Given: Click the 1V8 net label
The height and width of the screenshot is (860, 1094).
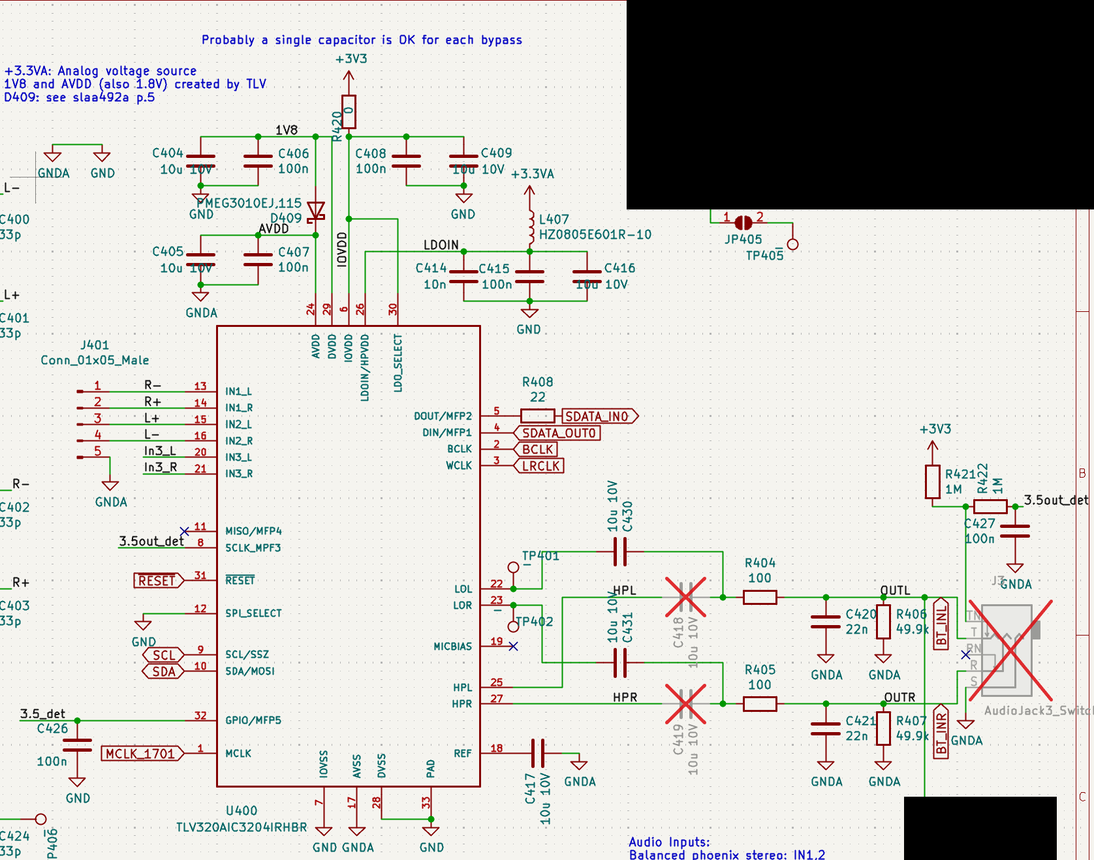Looking at the screenshot, I should (x=287, y=130).
